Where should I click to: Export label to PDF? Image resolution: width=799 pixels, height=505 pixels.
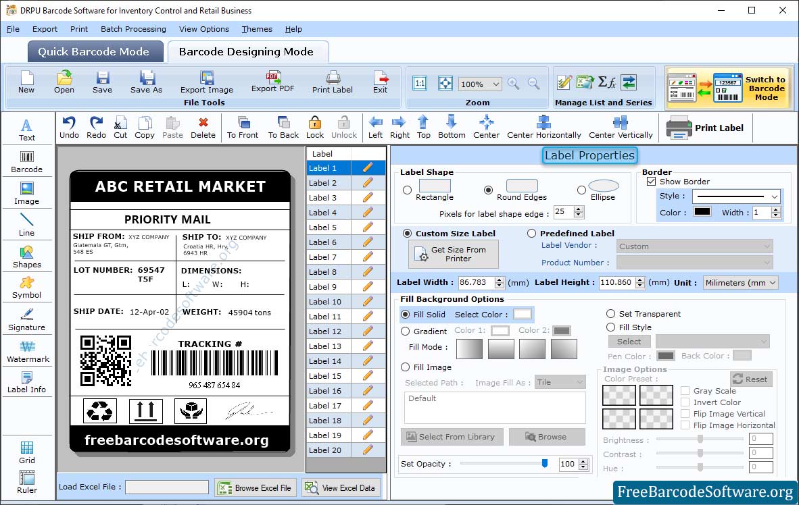pos(272,82)
